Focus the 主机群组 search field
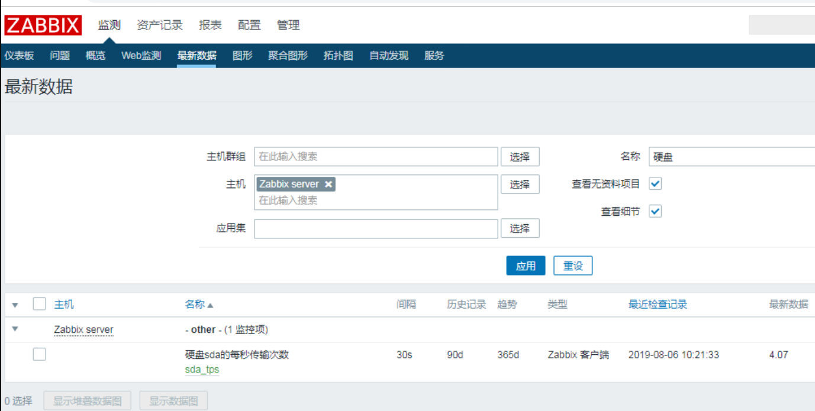The width and height of the screenshot is (815, 411). (x=376, y=157)
